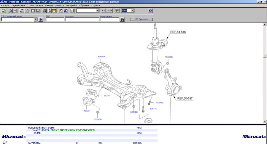The image size is (267, 144).
Task: Click the [BO] BODY main group text
Action: click(x=48, y=128)
